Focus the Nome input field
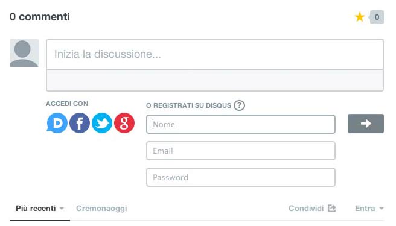 pyautogui.click(x=241, y=124)
